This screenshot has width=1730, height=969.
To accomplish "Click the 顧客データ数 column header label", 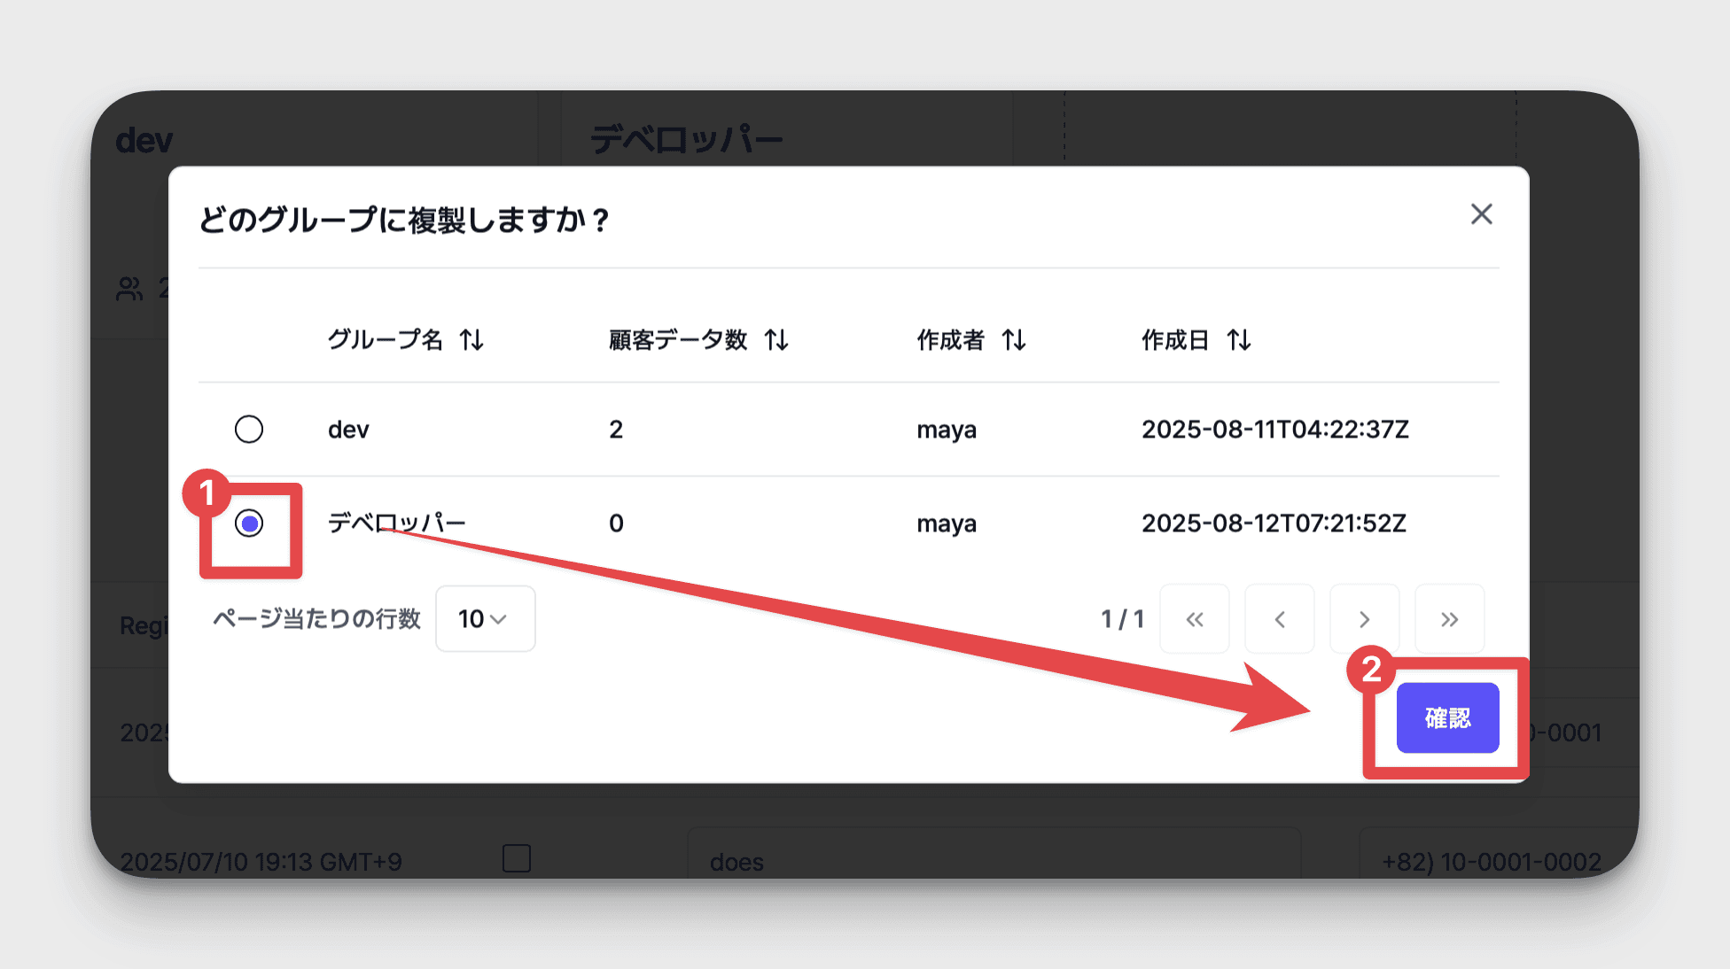I will 678,340.
